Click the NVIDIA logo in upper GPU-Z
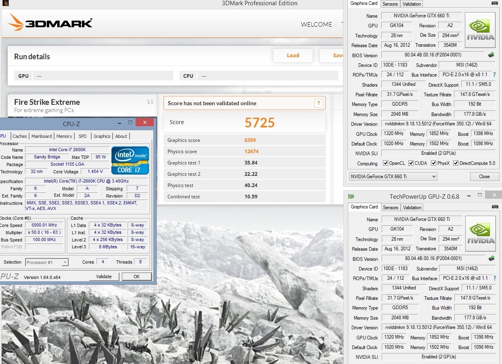Image resolution: width=502 pixels, height=364 pixels. [x=480, y=30]
